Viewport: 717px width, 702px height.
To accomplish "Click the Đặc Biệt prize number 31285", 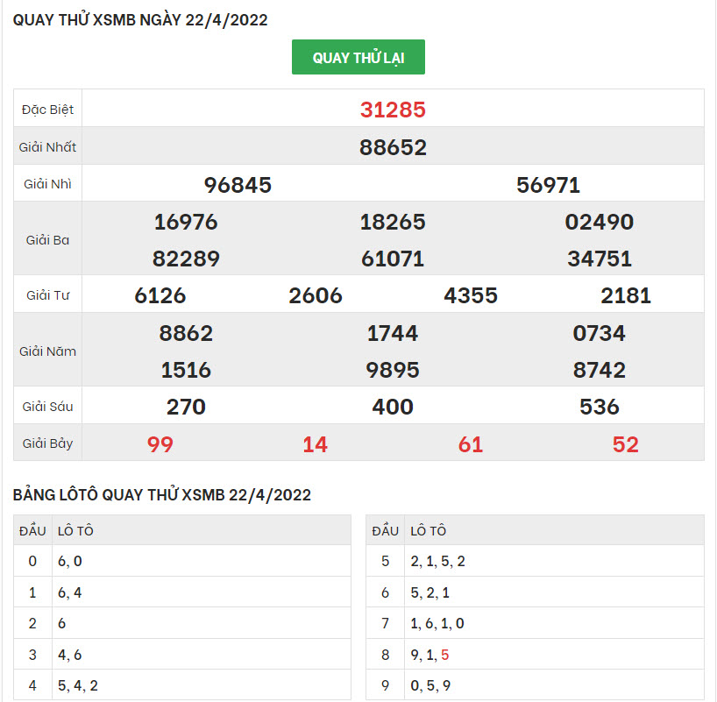I will (393, 110).
